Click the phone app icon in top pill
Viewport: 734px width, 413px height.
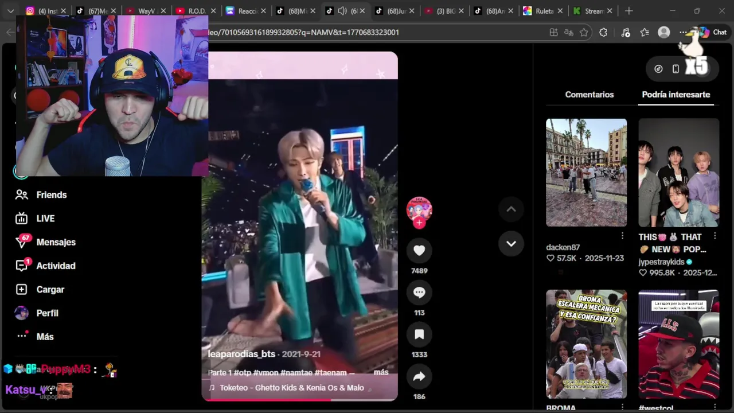click(676, 69)
